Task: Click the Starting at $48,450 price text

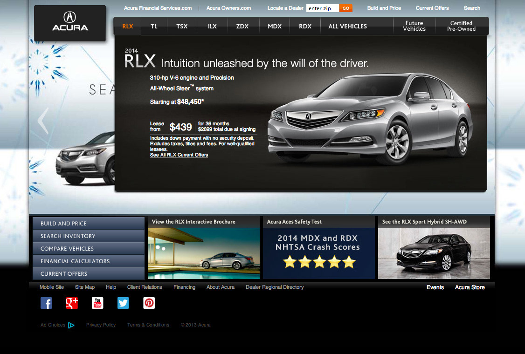Action: point(177,102)
